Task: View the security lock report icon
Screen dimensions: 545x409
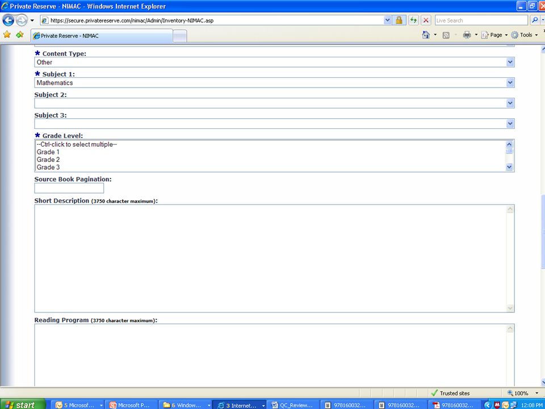Action: pyautogui.click(x=399, y=20)
